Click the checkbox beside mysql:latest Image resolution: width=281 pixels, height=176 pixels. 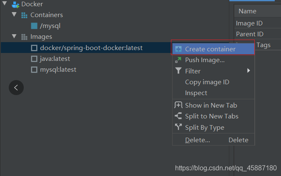pyautogui.click(x=34, y=70)
